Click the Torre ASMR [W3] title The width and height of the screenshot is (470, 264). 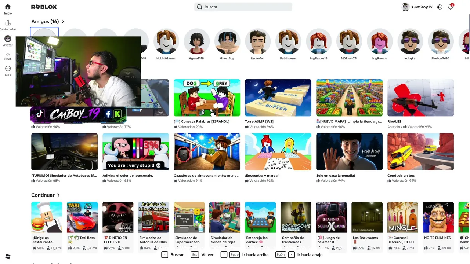pyautogui.click(x=259, y=122)
